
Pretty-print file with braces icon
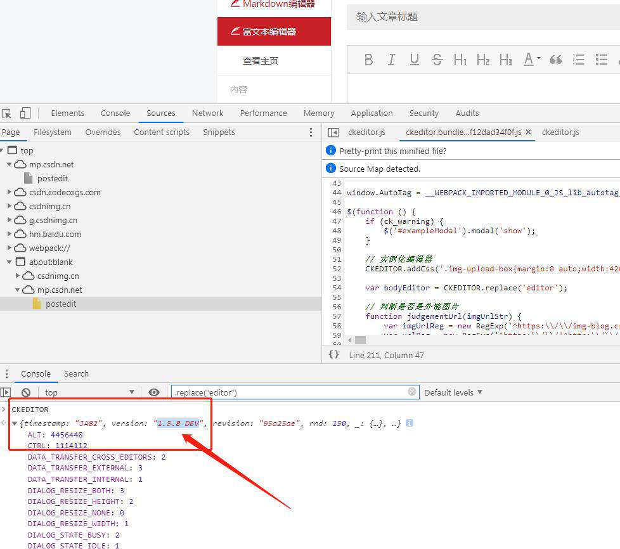(x=333, y=355)
